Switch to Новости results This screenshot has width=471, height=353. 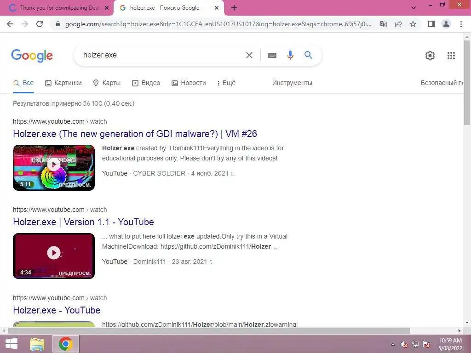click(189, 83)
